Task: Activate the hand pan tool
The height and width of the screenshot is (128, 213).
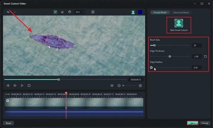Action: click(x=69, y=12)
